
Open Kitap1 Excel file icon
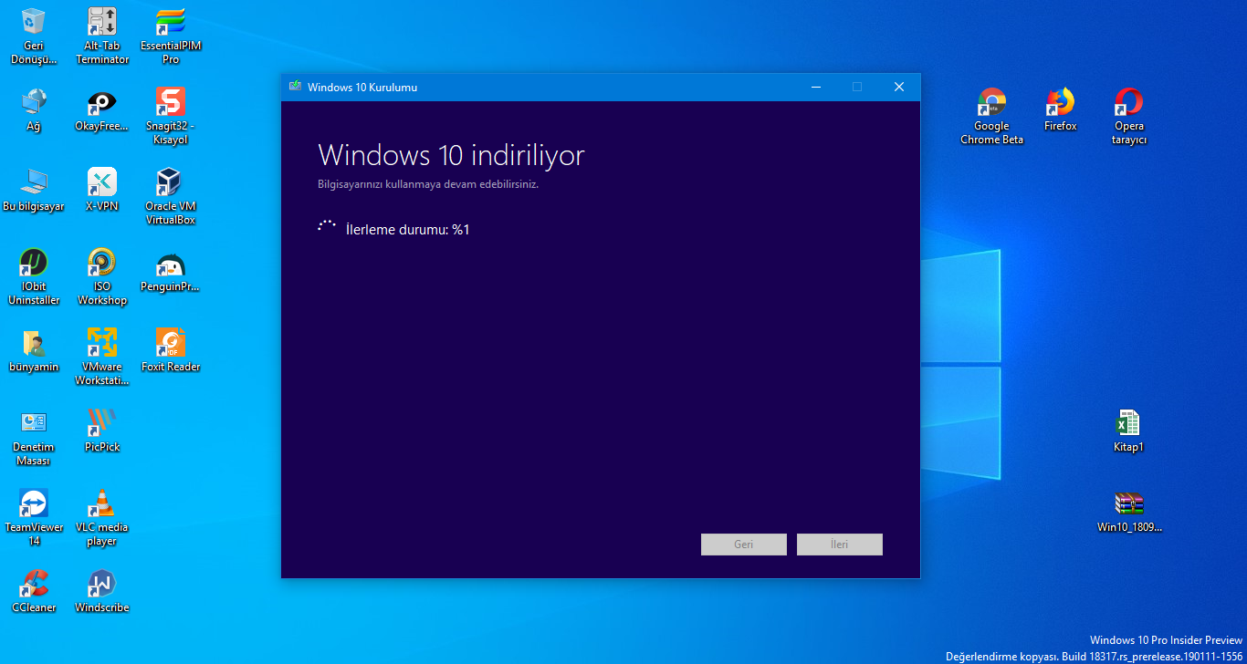[x=1128, y=431]
